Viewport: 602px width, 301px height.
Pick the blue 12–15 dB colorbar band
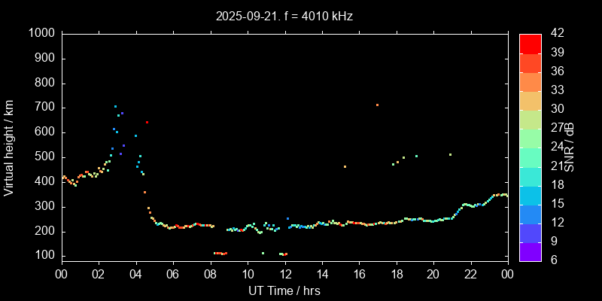click(x=531, y=213)
